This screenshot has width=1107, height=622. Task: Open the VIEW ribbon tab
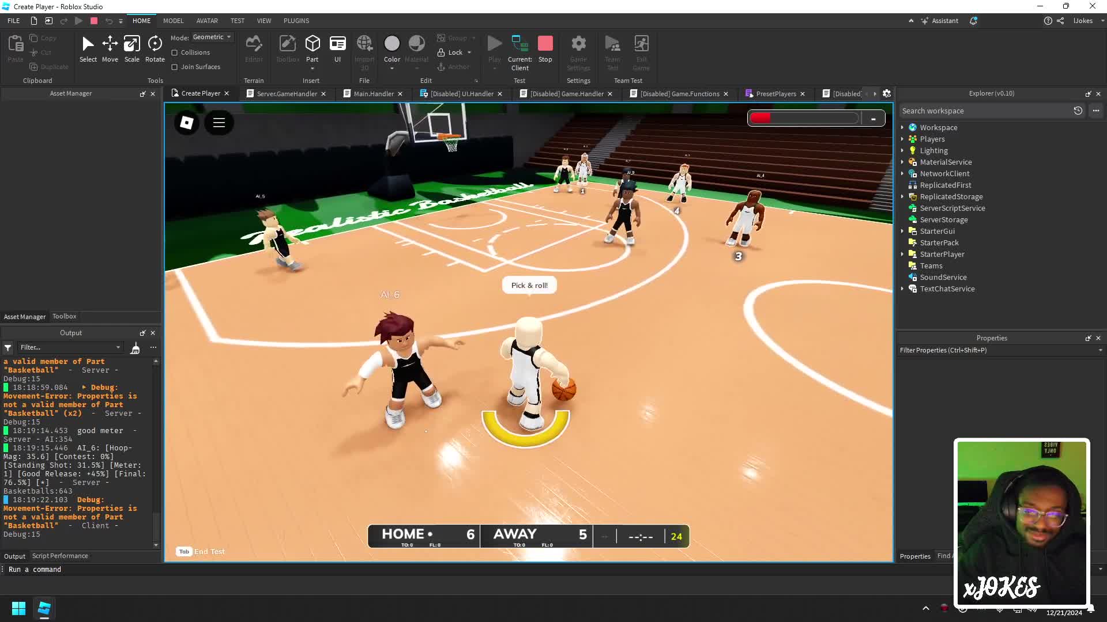264,21
